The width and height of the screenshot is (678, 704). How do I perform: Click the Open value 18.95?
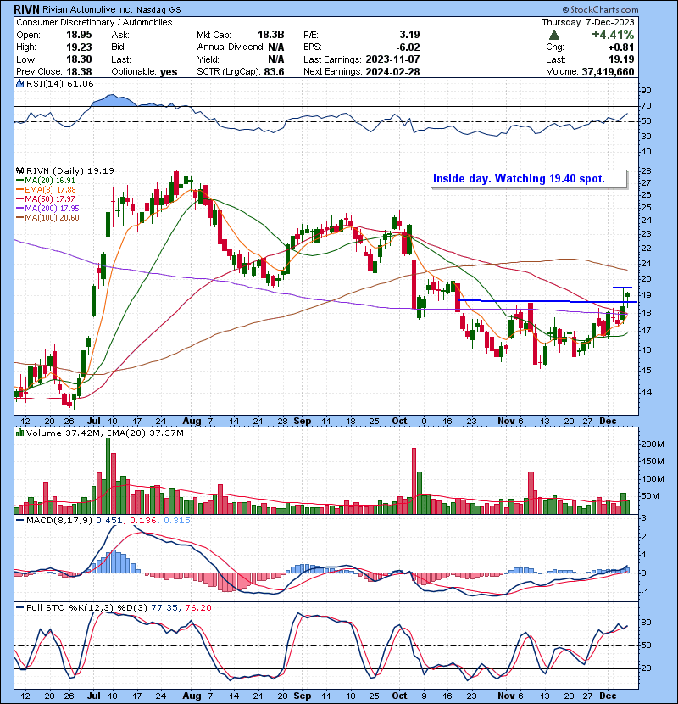79,35
